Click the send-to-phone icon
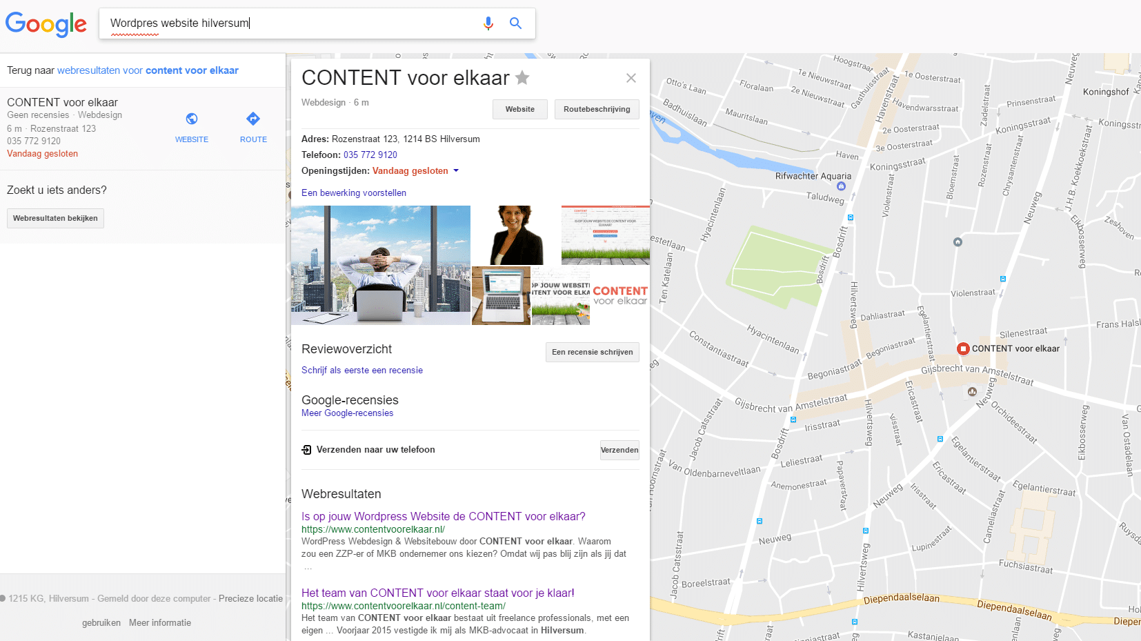Viewport: 1141px width, 641px height. pos(307,450)
